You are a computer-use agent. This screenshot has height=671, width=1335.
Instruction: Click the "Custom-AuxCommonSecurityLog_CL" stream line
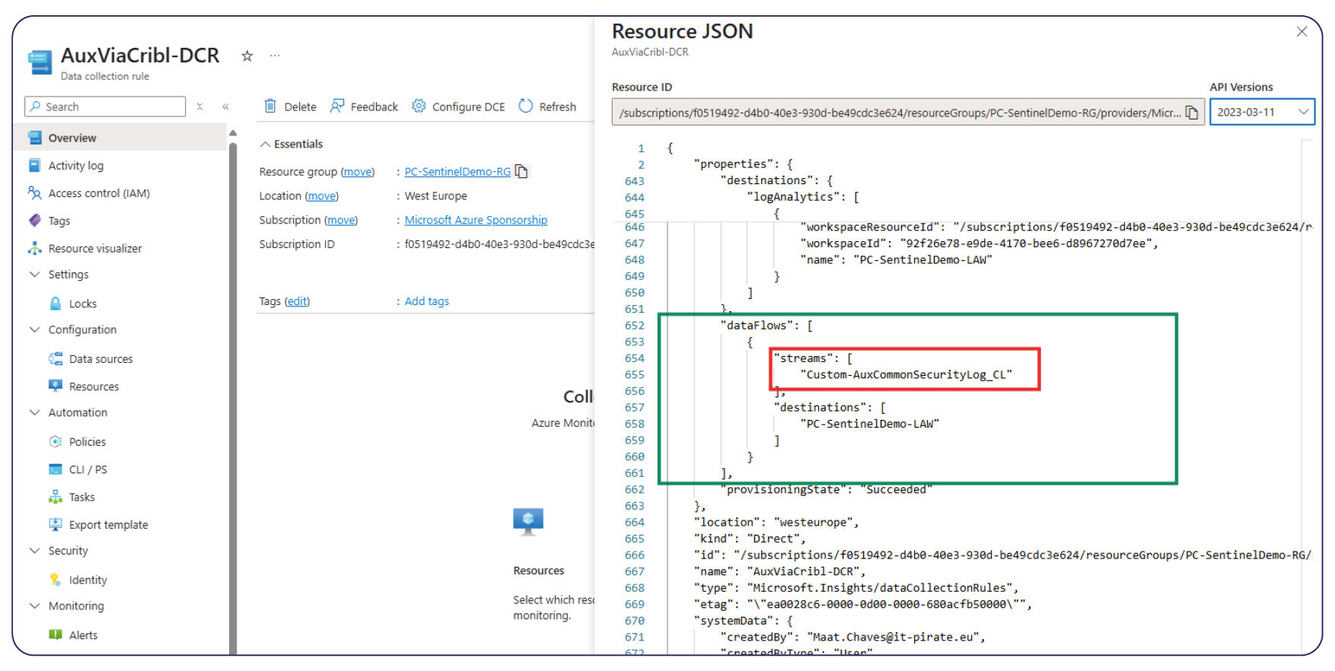(906, 374)
